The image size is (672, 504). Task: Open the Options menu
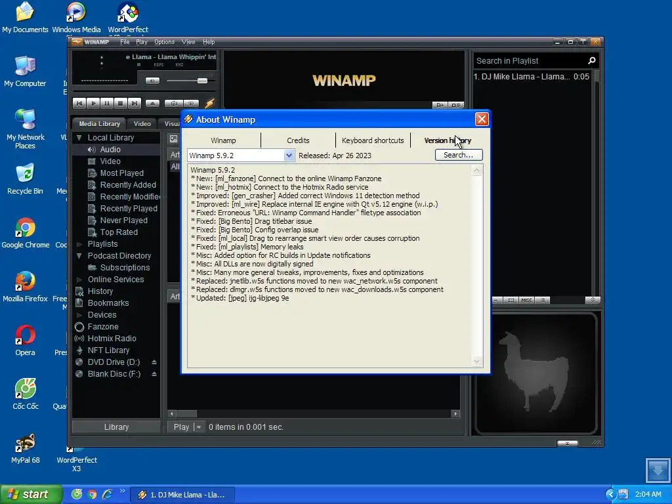(165, 42)
